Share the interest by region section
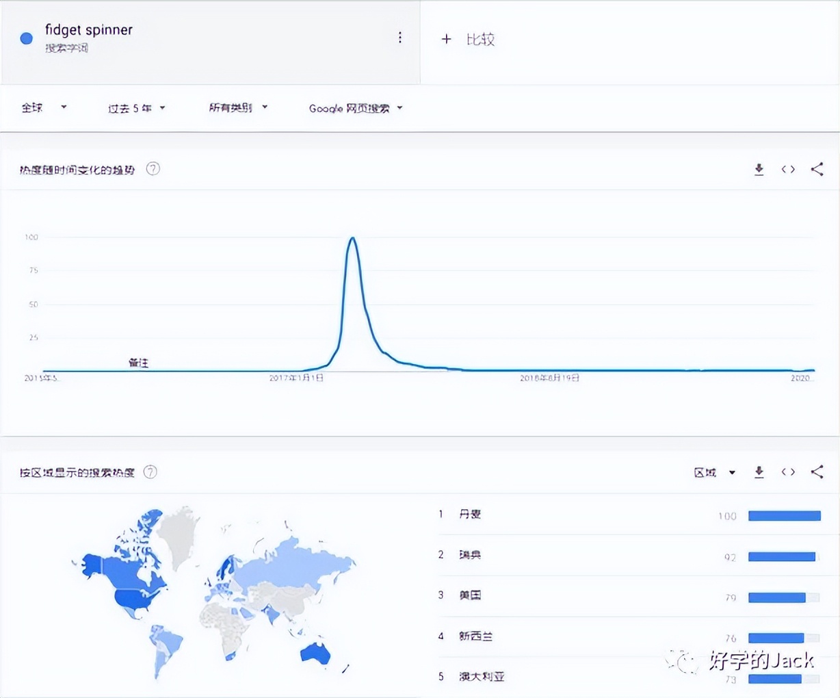This screenshot has height=698, width=840. click(817, 472)
